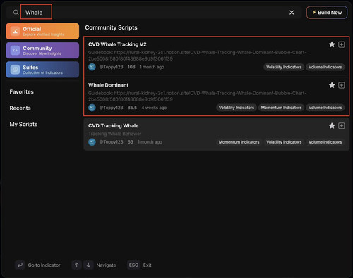353x278 pixels.
Task: Open CVD Whale Tracking V2 guidebook link
Action: click(x=197, y=56)
